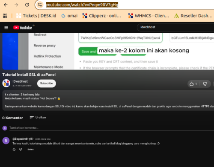Click Maintenance Mode item in the video
The image size is (214, 167).
pyautogui.click(x=48, y=67)
